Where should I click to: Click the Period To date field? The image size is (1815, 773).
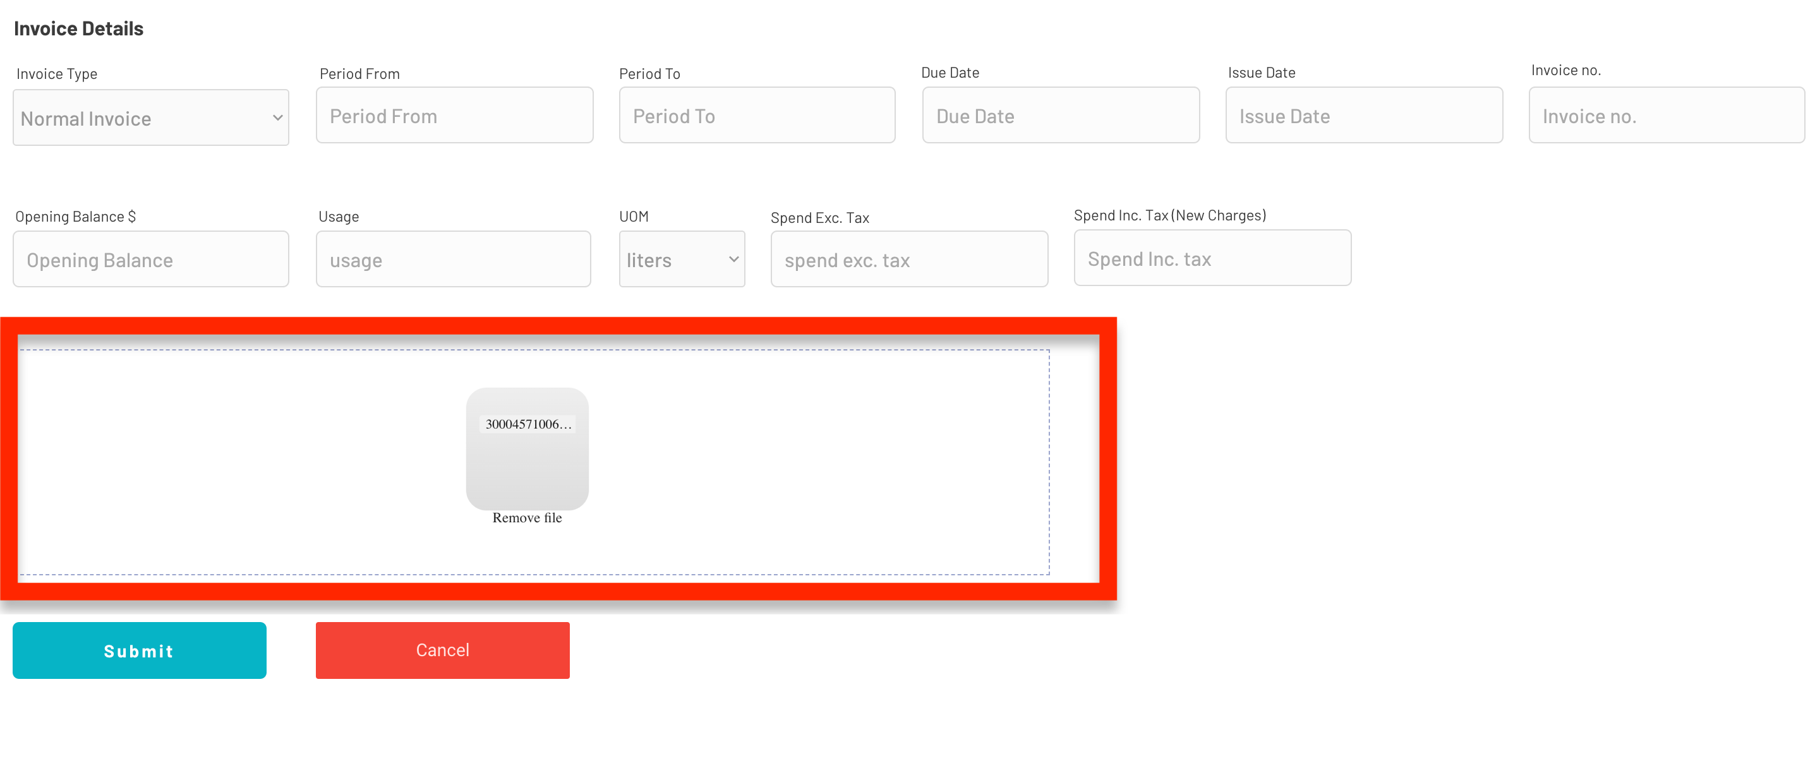click(x=757, y=116)
